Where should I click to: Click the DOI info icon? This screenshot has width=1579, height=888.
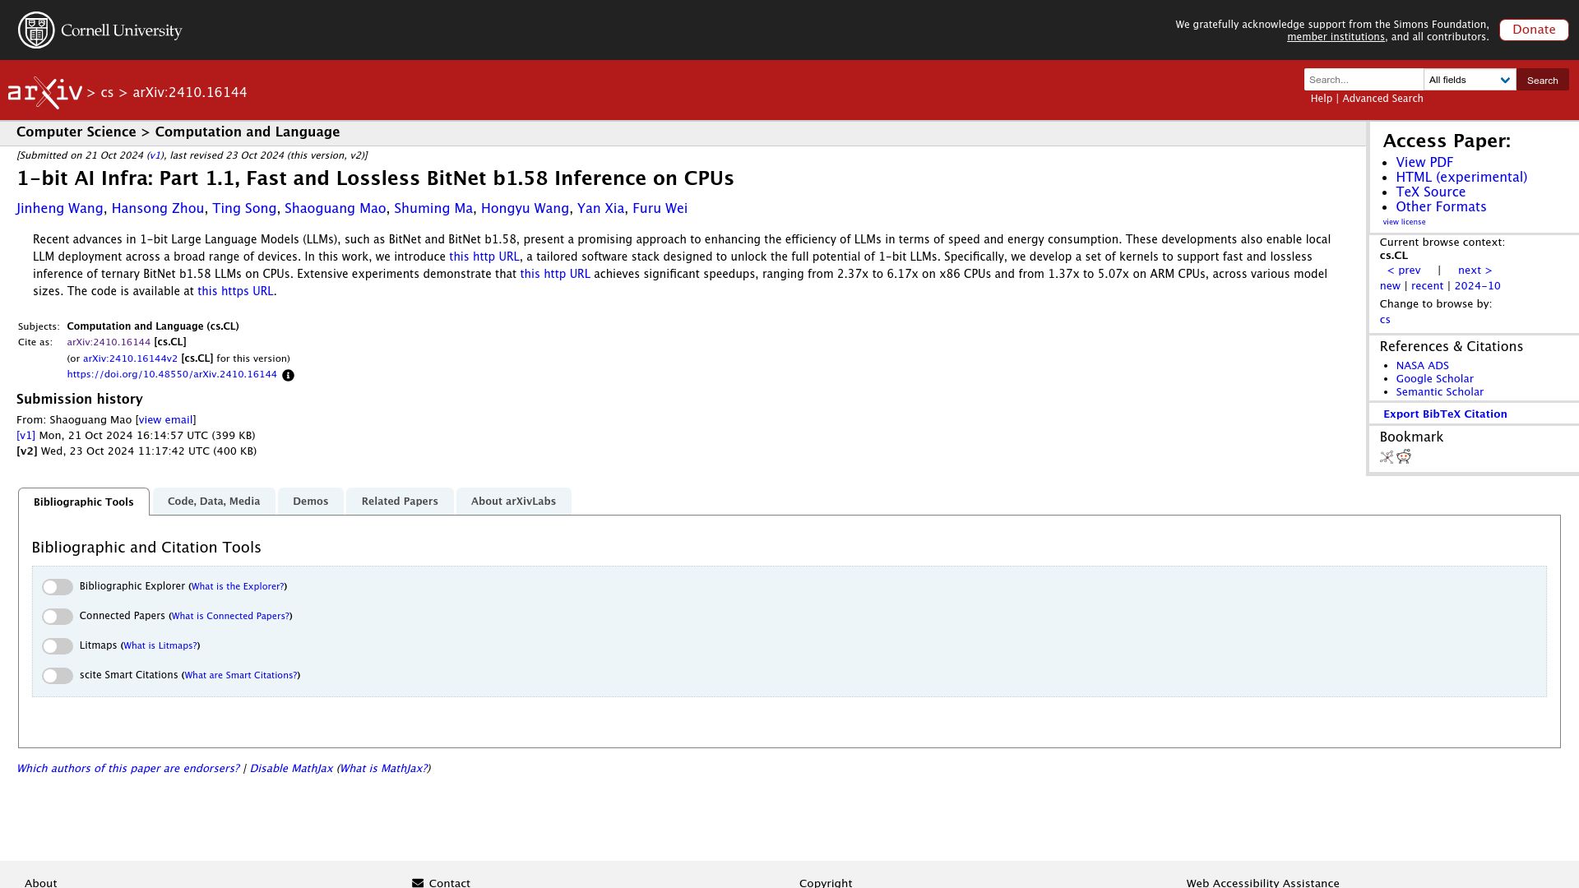[x=288, y=376]
